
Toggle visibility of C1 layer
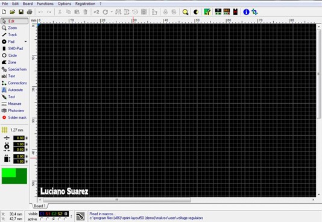point(42,214)
